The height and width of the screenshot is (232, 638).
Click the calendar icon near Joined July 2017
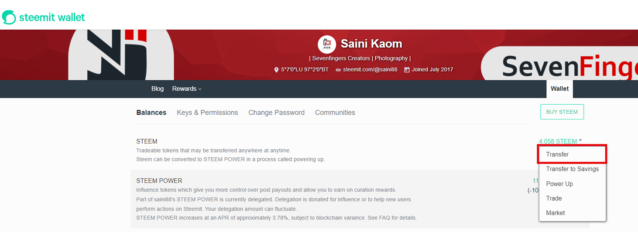[x=407, y=70]
